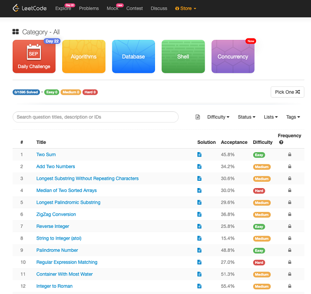Image resolution: width=311 pixels, height=294 pixels.
Task: Open the Median of Two Sorted Arrays problem
Action: (67, 190)
